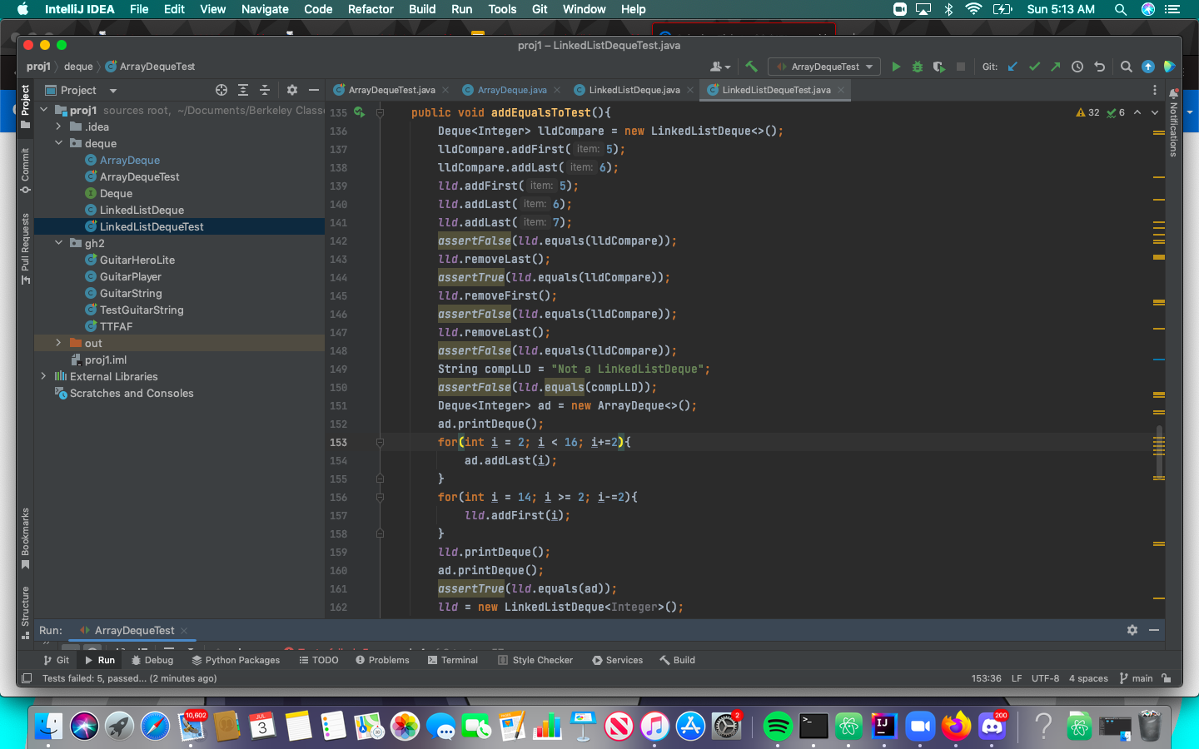This screenshot has height=749, width=1199.
Task: Update project with the blue Git arrow
Action: 1012,67
